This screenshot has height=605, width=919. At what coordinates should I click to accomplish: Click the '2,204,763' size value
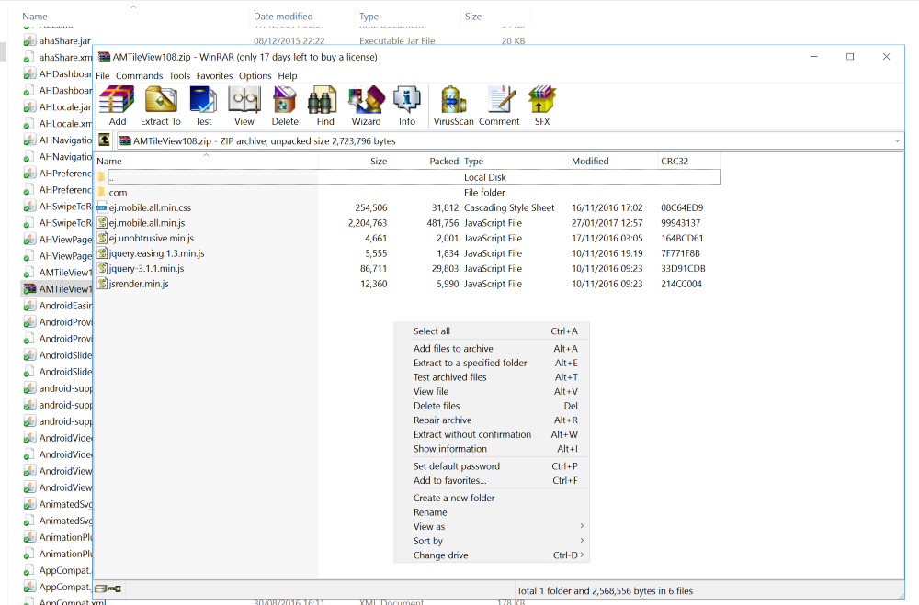point(368,222)
